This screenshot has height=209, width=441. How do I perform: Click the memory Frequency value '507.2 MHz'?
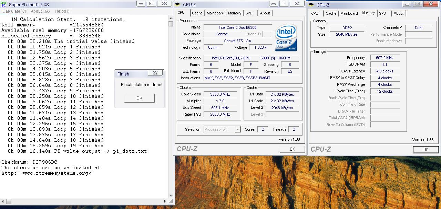(385, 58)
